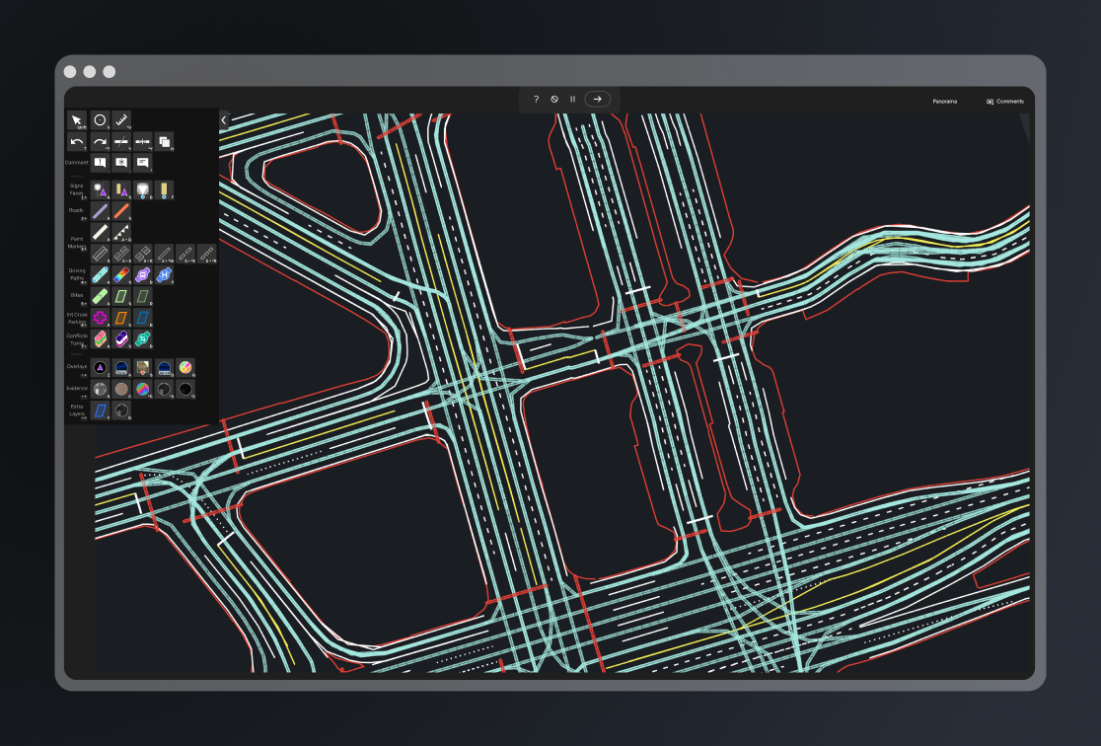Select the orange road line tool
The width and height of the screenshot is (1101, 746).
point(121,211)
